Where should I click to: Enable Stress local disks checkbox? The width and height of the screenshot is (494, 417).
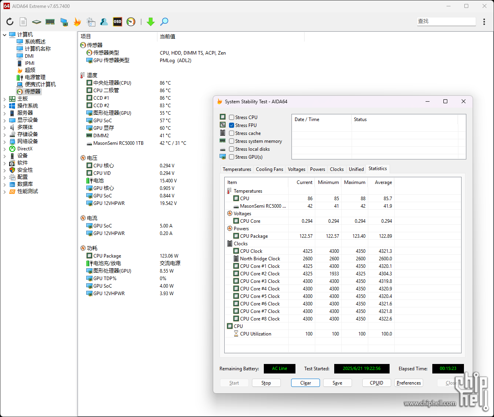pyautogui.click(x=232, y=149)
